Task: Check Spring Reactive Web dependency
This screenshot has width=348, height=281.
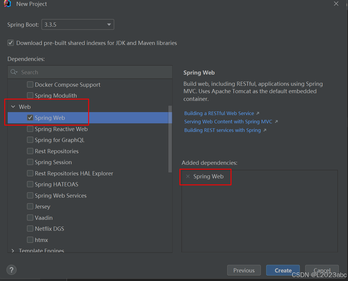Action: (30, 129)
